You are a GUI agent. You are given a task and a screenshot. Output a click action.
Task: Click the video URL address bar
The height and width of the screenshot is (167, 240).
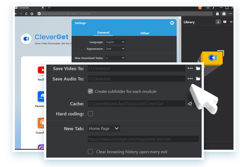click(x=125, y=14)
